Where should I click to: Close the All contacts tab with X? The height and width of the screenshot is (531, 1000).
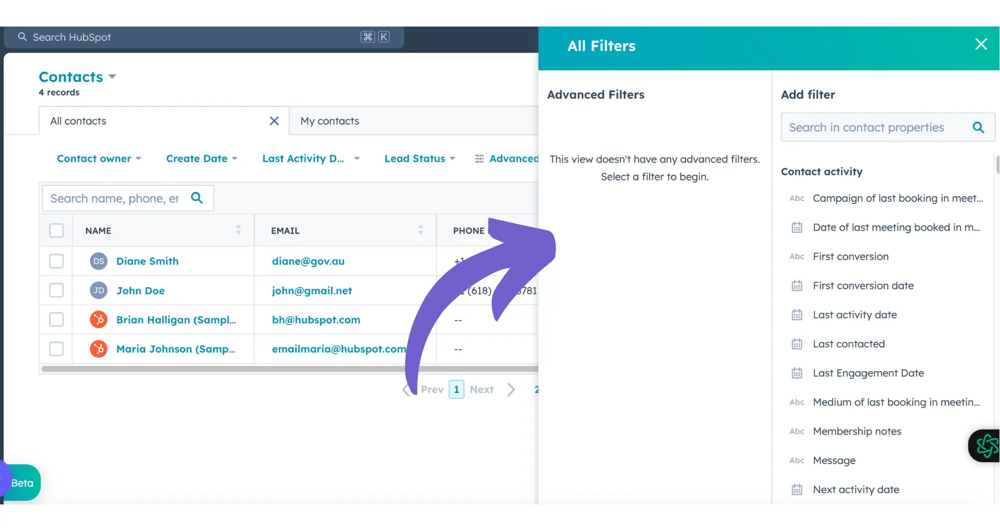pos(274,121)
